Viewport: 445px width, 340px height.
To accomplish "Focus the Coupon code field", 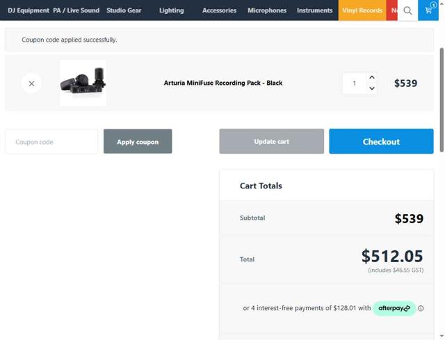I will point(51,142).
